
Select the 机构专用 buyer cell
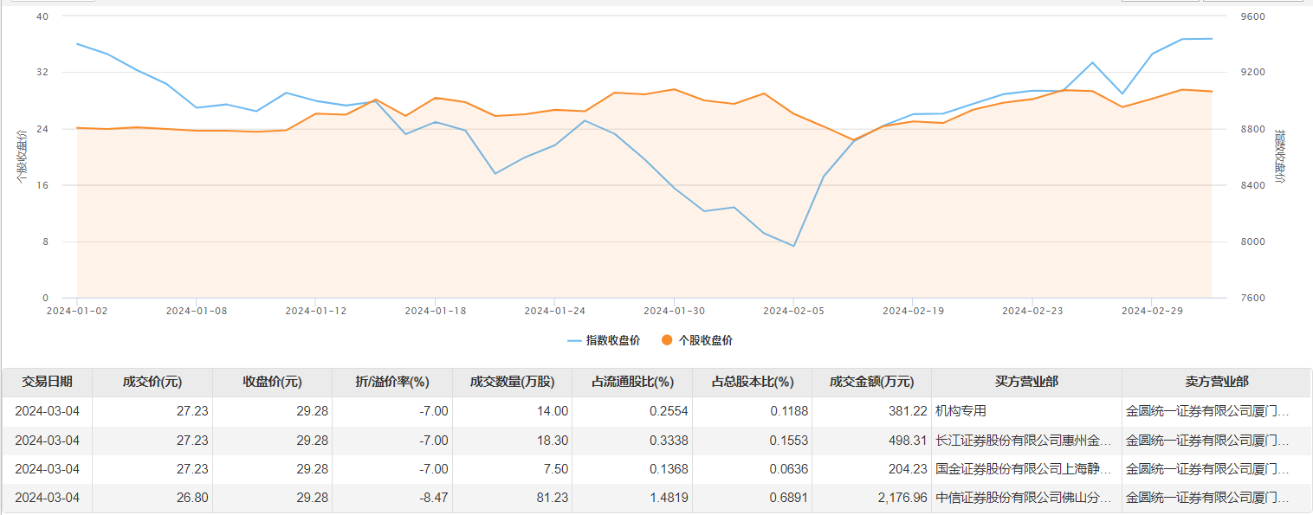coord(1026,411)
